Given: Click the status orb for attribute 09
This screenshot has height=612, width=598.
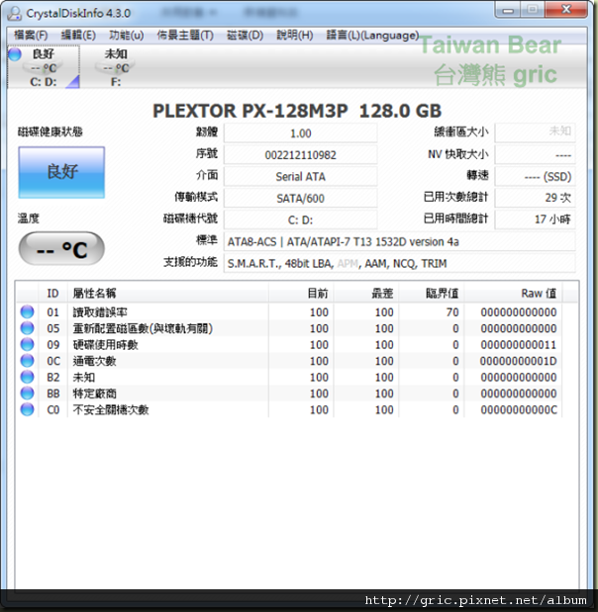Looking at the screenshot, I should pos(27,345).
